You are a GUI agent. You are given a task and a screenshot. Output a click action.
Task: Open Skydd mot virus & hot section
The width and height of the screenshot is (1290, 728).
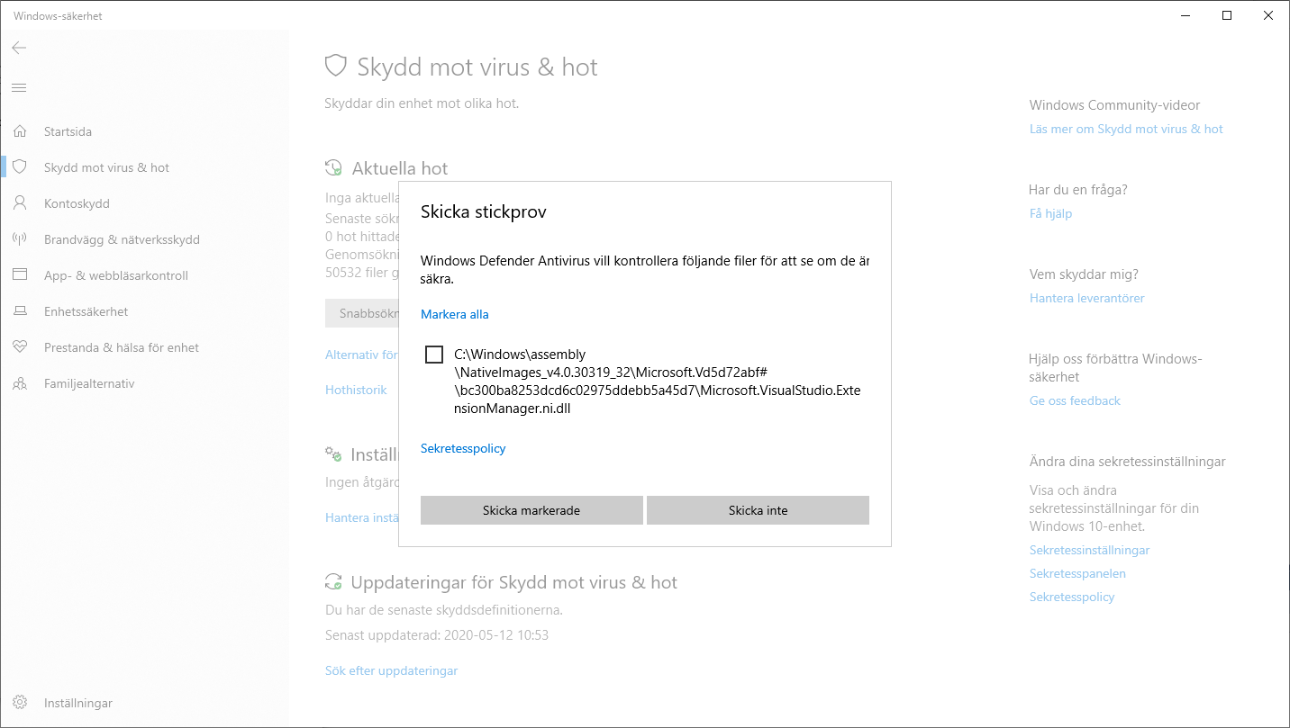(x=106, y=167)
